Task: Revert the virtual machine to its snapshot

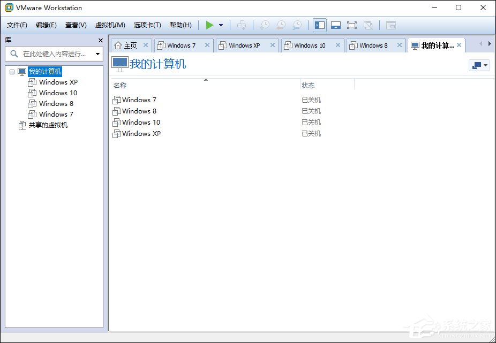Action: point(280,25)
